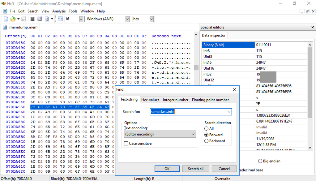
Task: Click Data inspector scrollbar up arrow
Action: pyautogui.click(x=310, y=45)
